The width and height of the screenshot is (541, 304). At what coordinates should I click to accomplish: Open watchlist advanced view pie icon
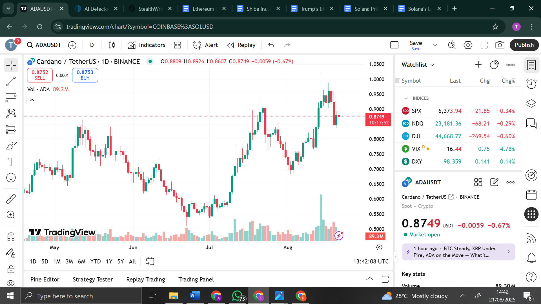click(494, 65)
